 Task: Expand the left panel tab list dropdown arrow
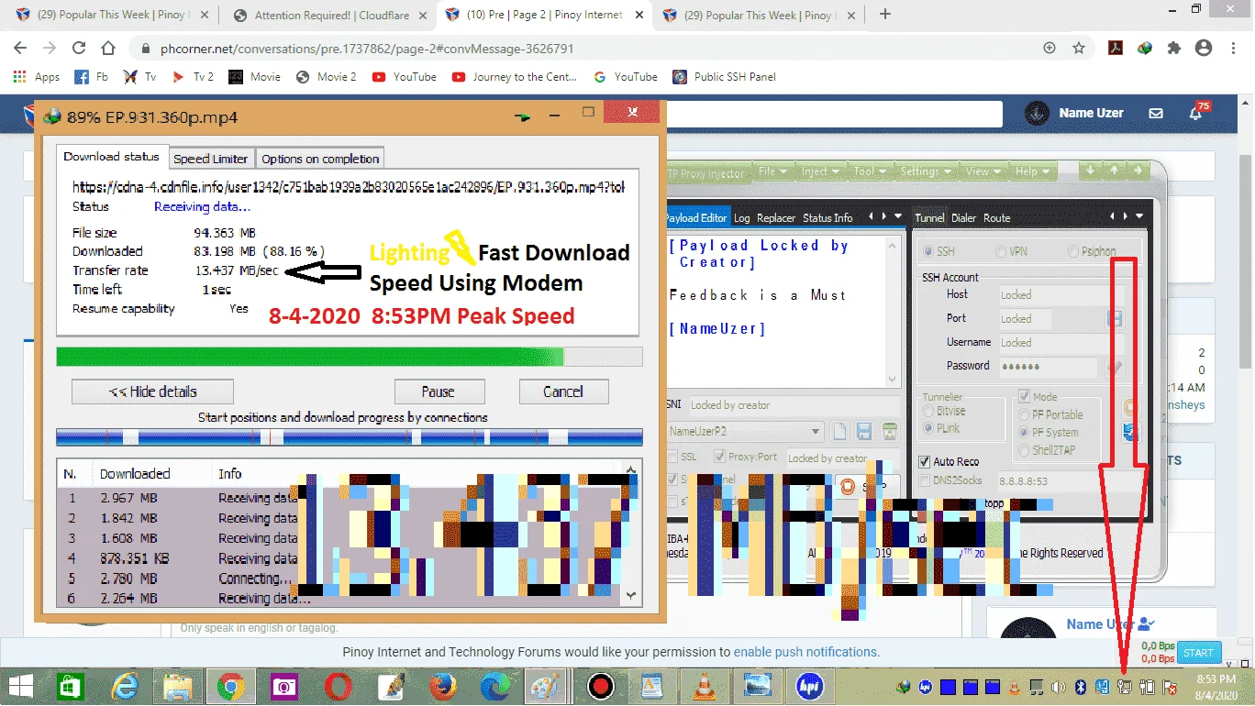pos(898,216)
